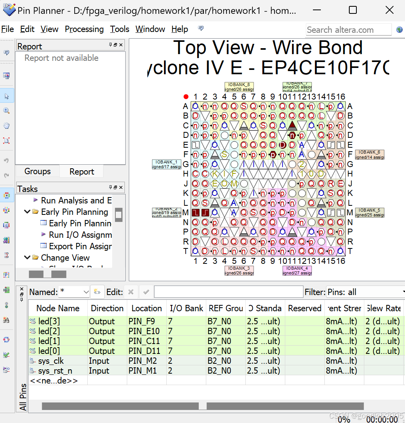This screenshot has width=405, height=423.
Task: Open the Edit menu
Action: 27,29
